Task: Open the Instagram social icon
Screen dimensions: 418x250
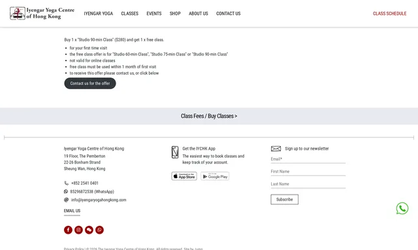Action: pyautogui.click(x=78, y=230)
